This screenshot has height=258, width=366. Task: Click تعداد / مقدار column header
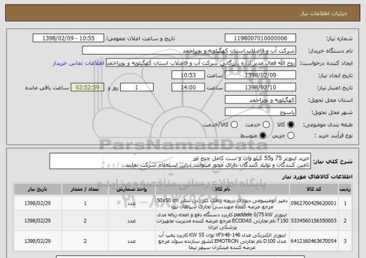(85, 190)
